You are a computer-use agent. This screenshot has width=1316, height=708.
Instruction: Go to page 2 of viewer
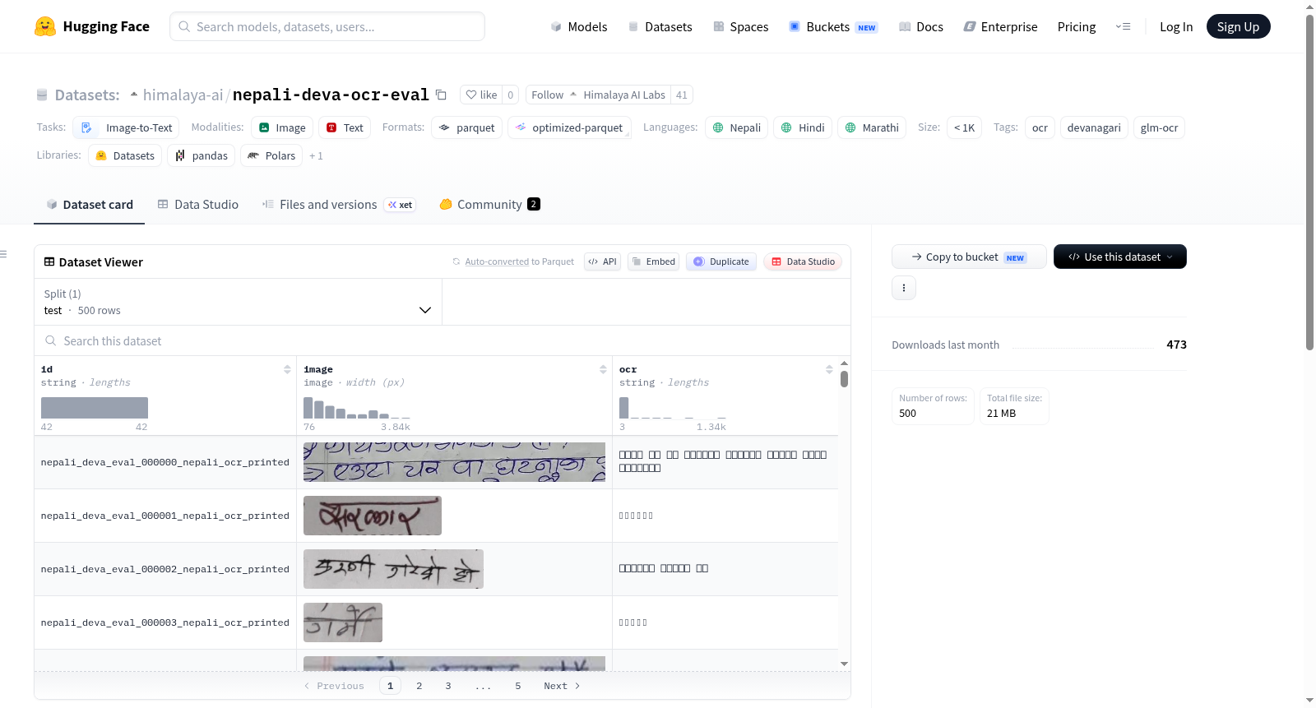[x=419, y=686]
